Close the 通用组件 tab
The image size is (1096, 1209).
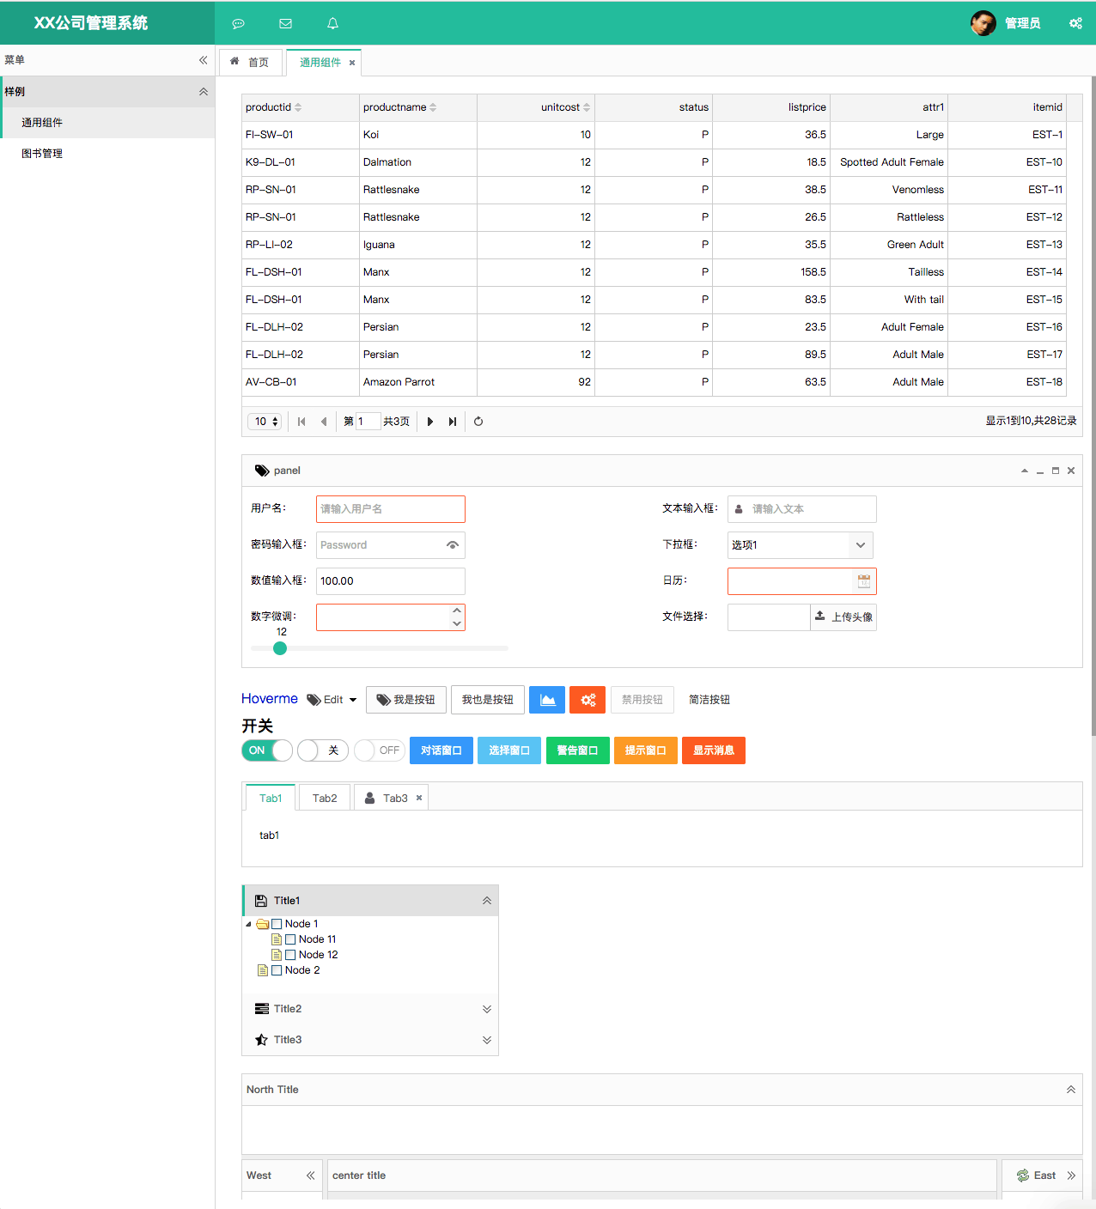click(x=352, y=63)
